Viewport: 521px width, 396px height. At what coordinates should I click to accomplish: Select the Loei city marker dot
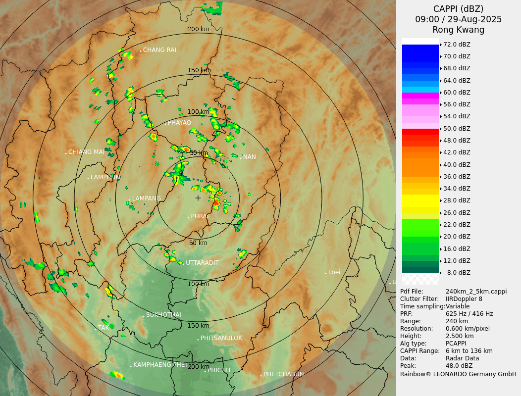click(326, 273)
